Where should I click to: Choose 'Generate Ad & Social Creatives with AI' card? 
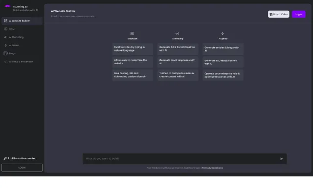click(x=177, y=49)
